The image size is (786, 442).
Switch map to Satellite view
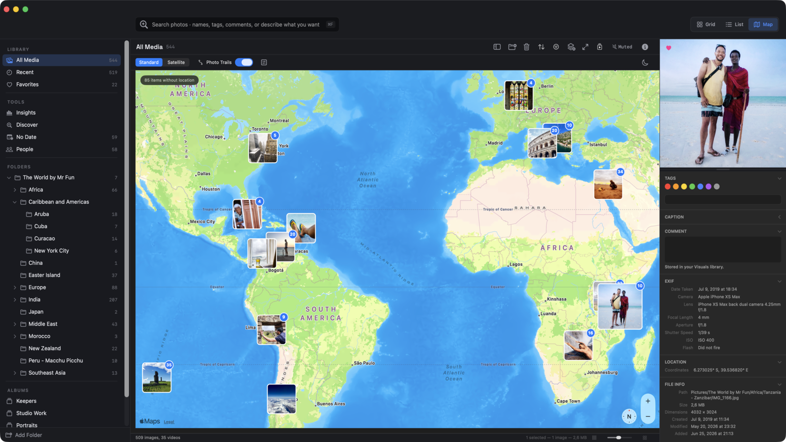(x=176, y=62)
